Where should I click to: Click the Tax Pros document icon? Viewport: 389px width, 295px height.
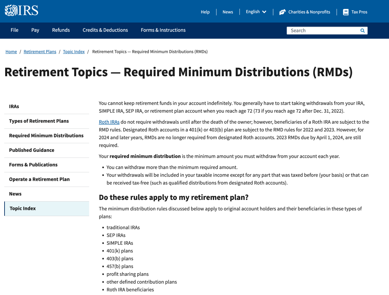346,12
